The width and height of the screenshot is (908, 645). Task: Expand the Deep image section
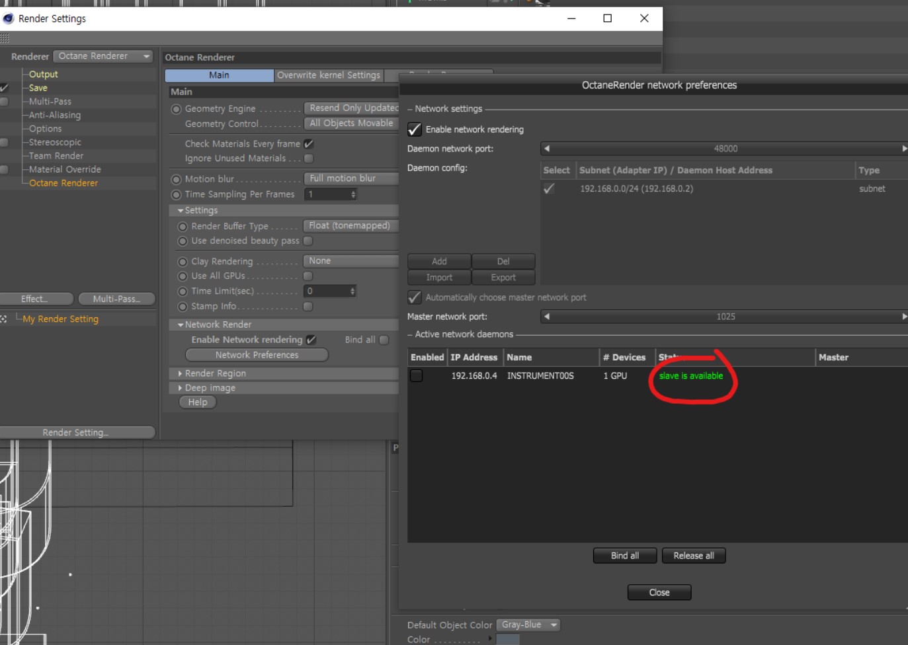[x=181, y=389]
